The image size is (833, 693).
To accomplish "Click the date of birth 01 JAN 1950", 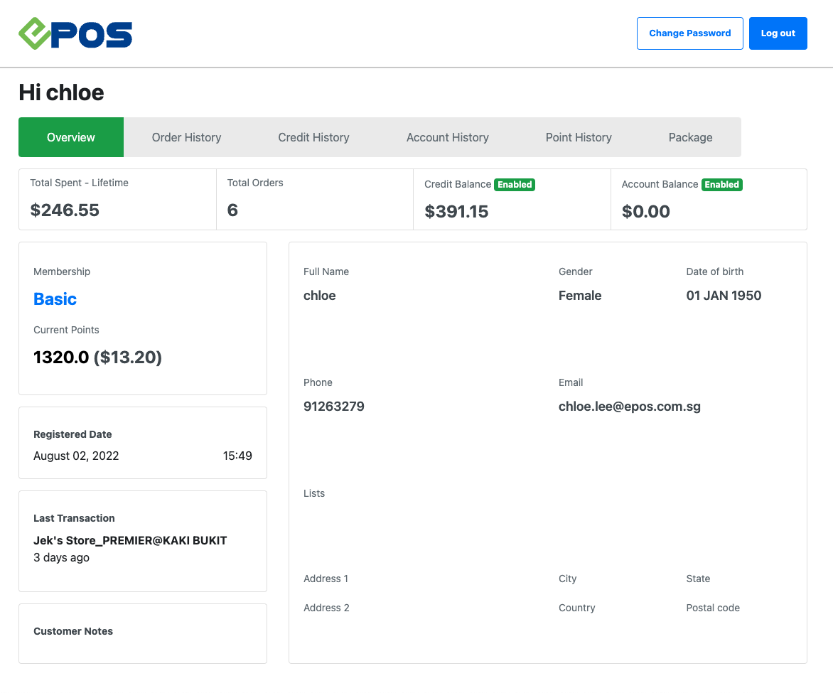I will click(724, 296).
